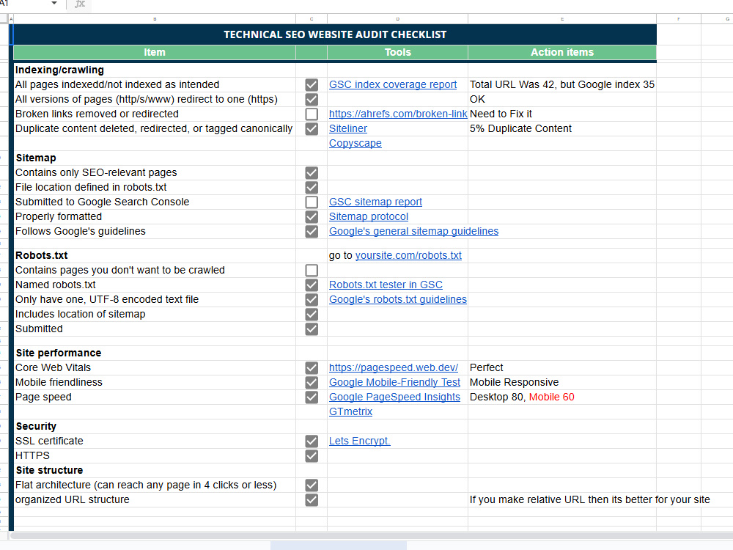733x550 pixels.
Task: Open the ahrefs.com broken-link link
Action: point(398,114)
